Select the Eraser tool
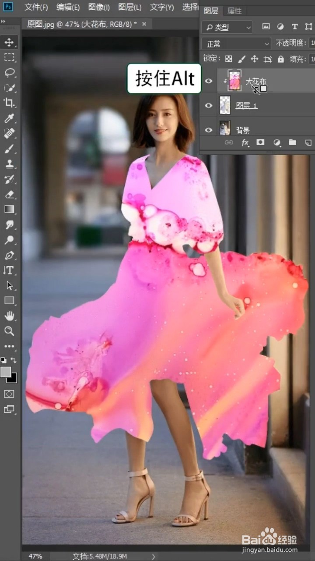This screenshot has width=315, height=561. point(9,194)
